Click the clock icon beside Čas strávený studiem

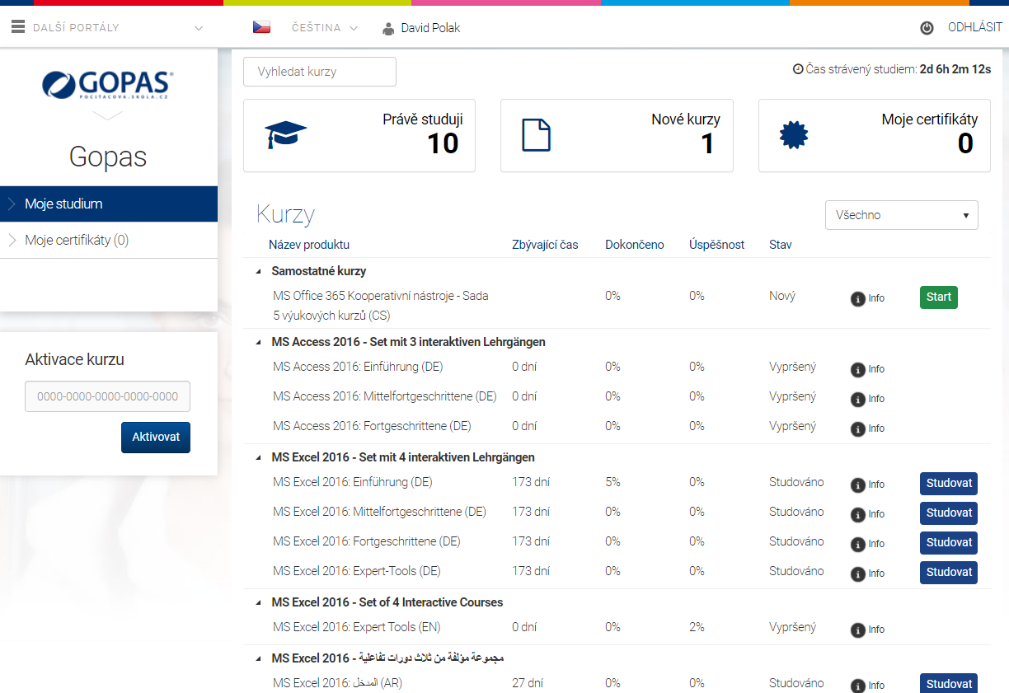(798, 69)
